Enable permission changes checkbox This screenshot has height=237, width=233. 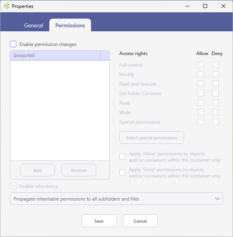click(x=13, y=44)
